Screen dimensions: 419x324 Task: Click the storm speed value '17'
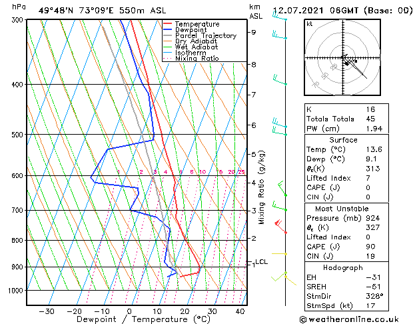370,305
